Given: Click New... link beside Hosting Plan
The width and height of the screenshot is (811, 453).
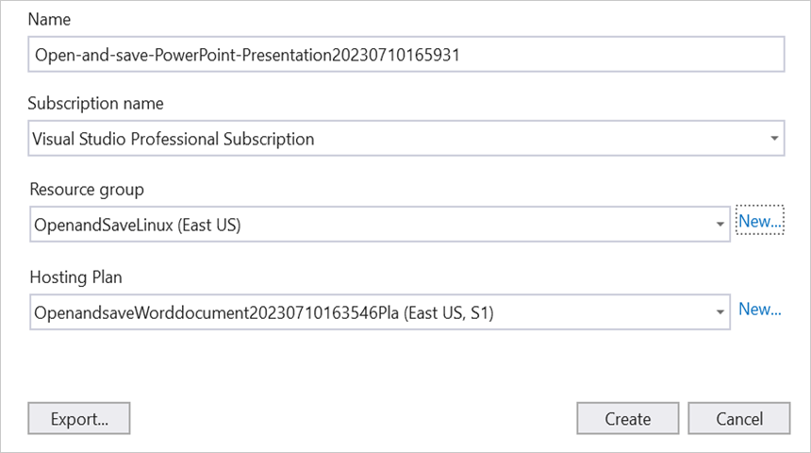Looking at the screenshot, I should [x=760, y=309].
